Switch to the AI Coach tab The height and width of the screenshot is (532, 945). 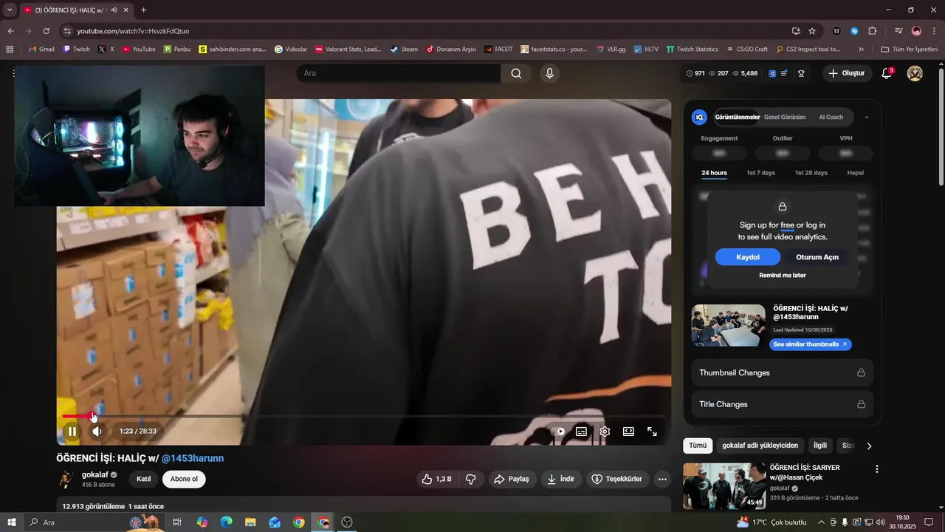(831, 117)
